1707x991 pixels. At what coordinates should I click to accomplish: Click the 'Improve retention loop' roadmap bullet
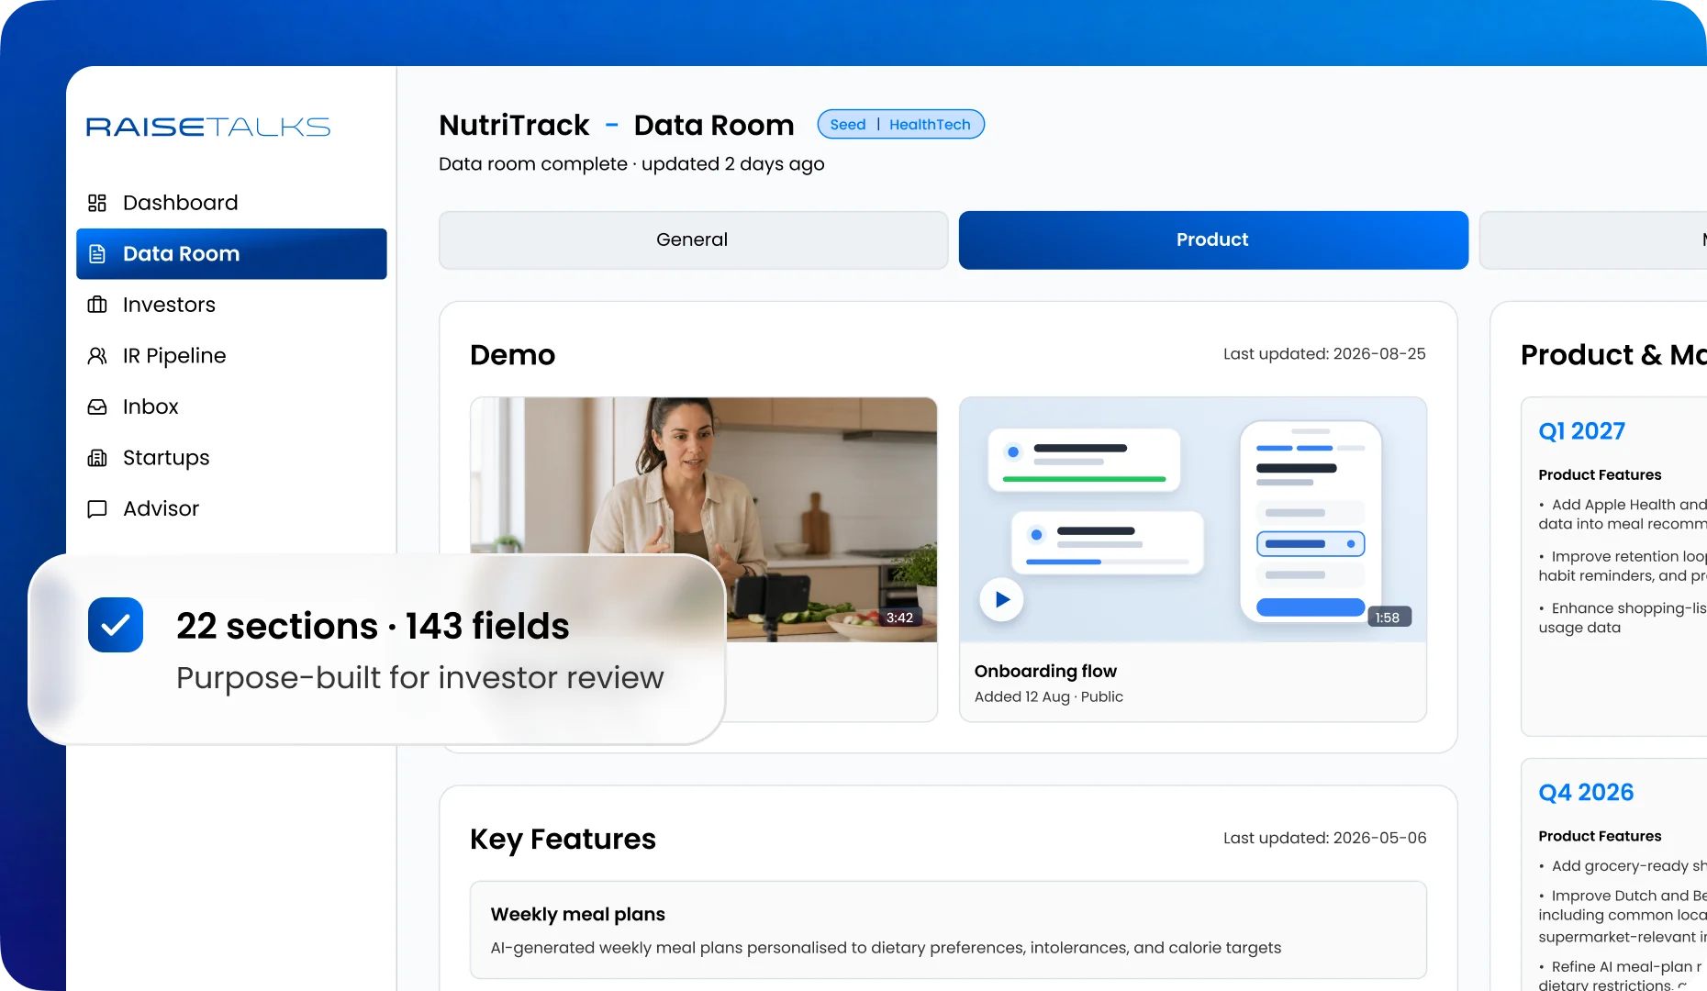pyautogui.click(x=1623, y=566)
